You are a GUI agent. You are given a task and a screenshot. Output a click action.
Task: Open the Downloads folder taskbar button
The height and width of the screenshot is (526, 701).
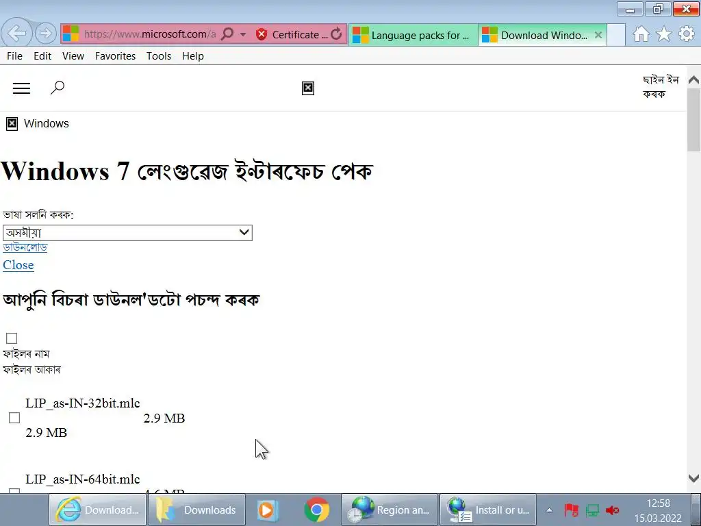pyautogui.click(x=196, y=510)
